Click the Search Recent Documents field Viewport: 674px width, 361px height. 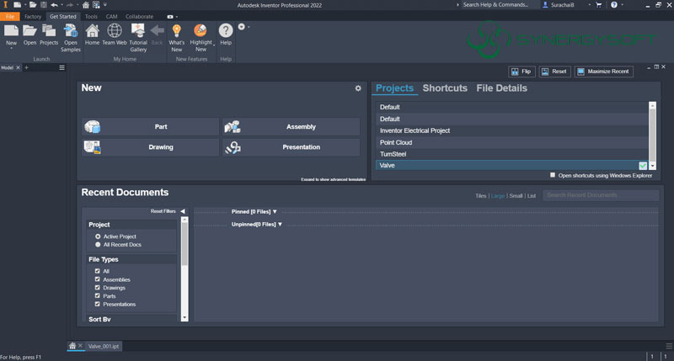coord(600,195)
